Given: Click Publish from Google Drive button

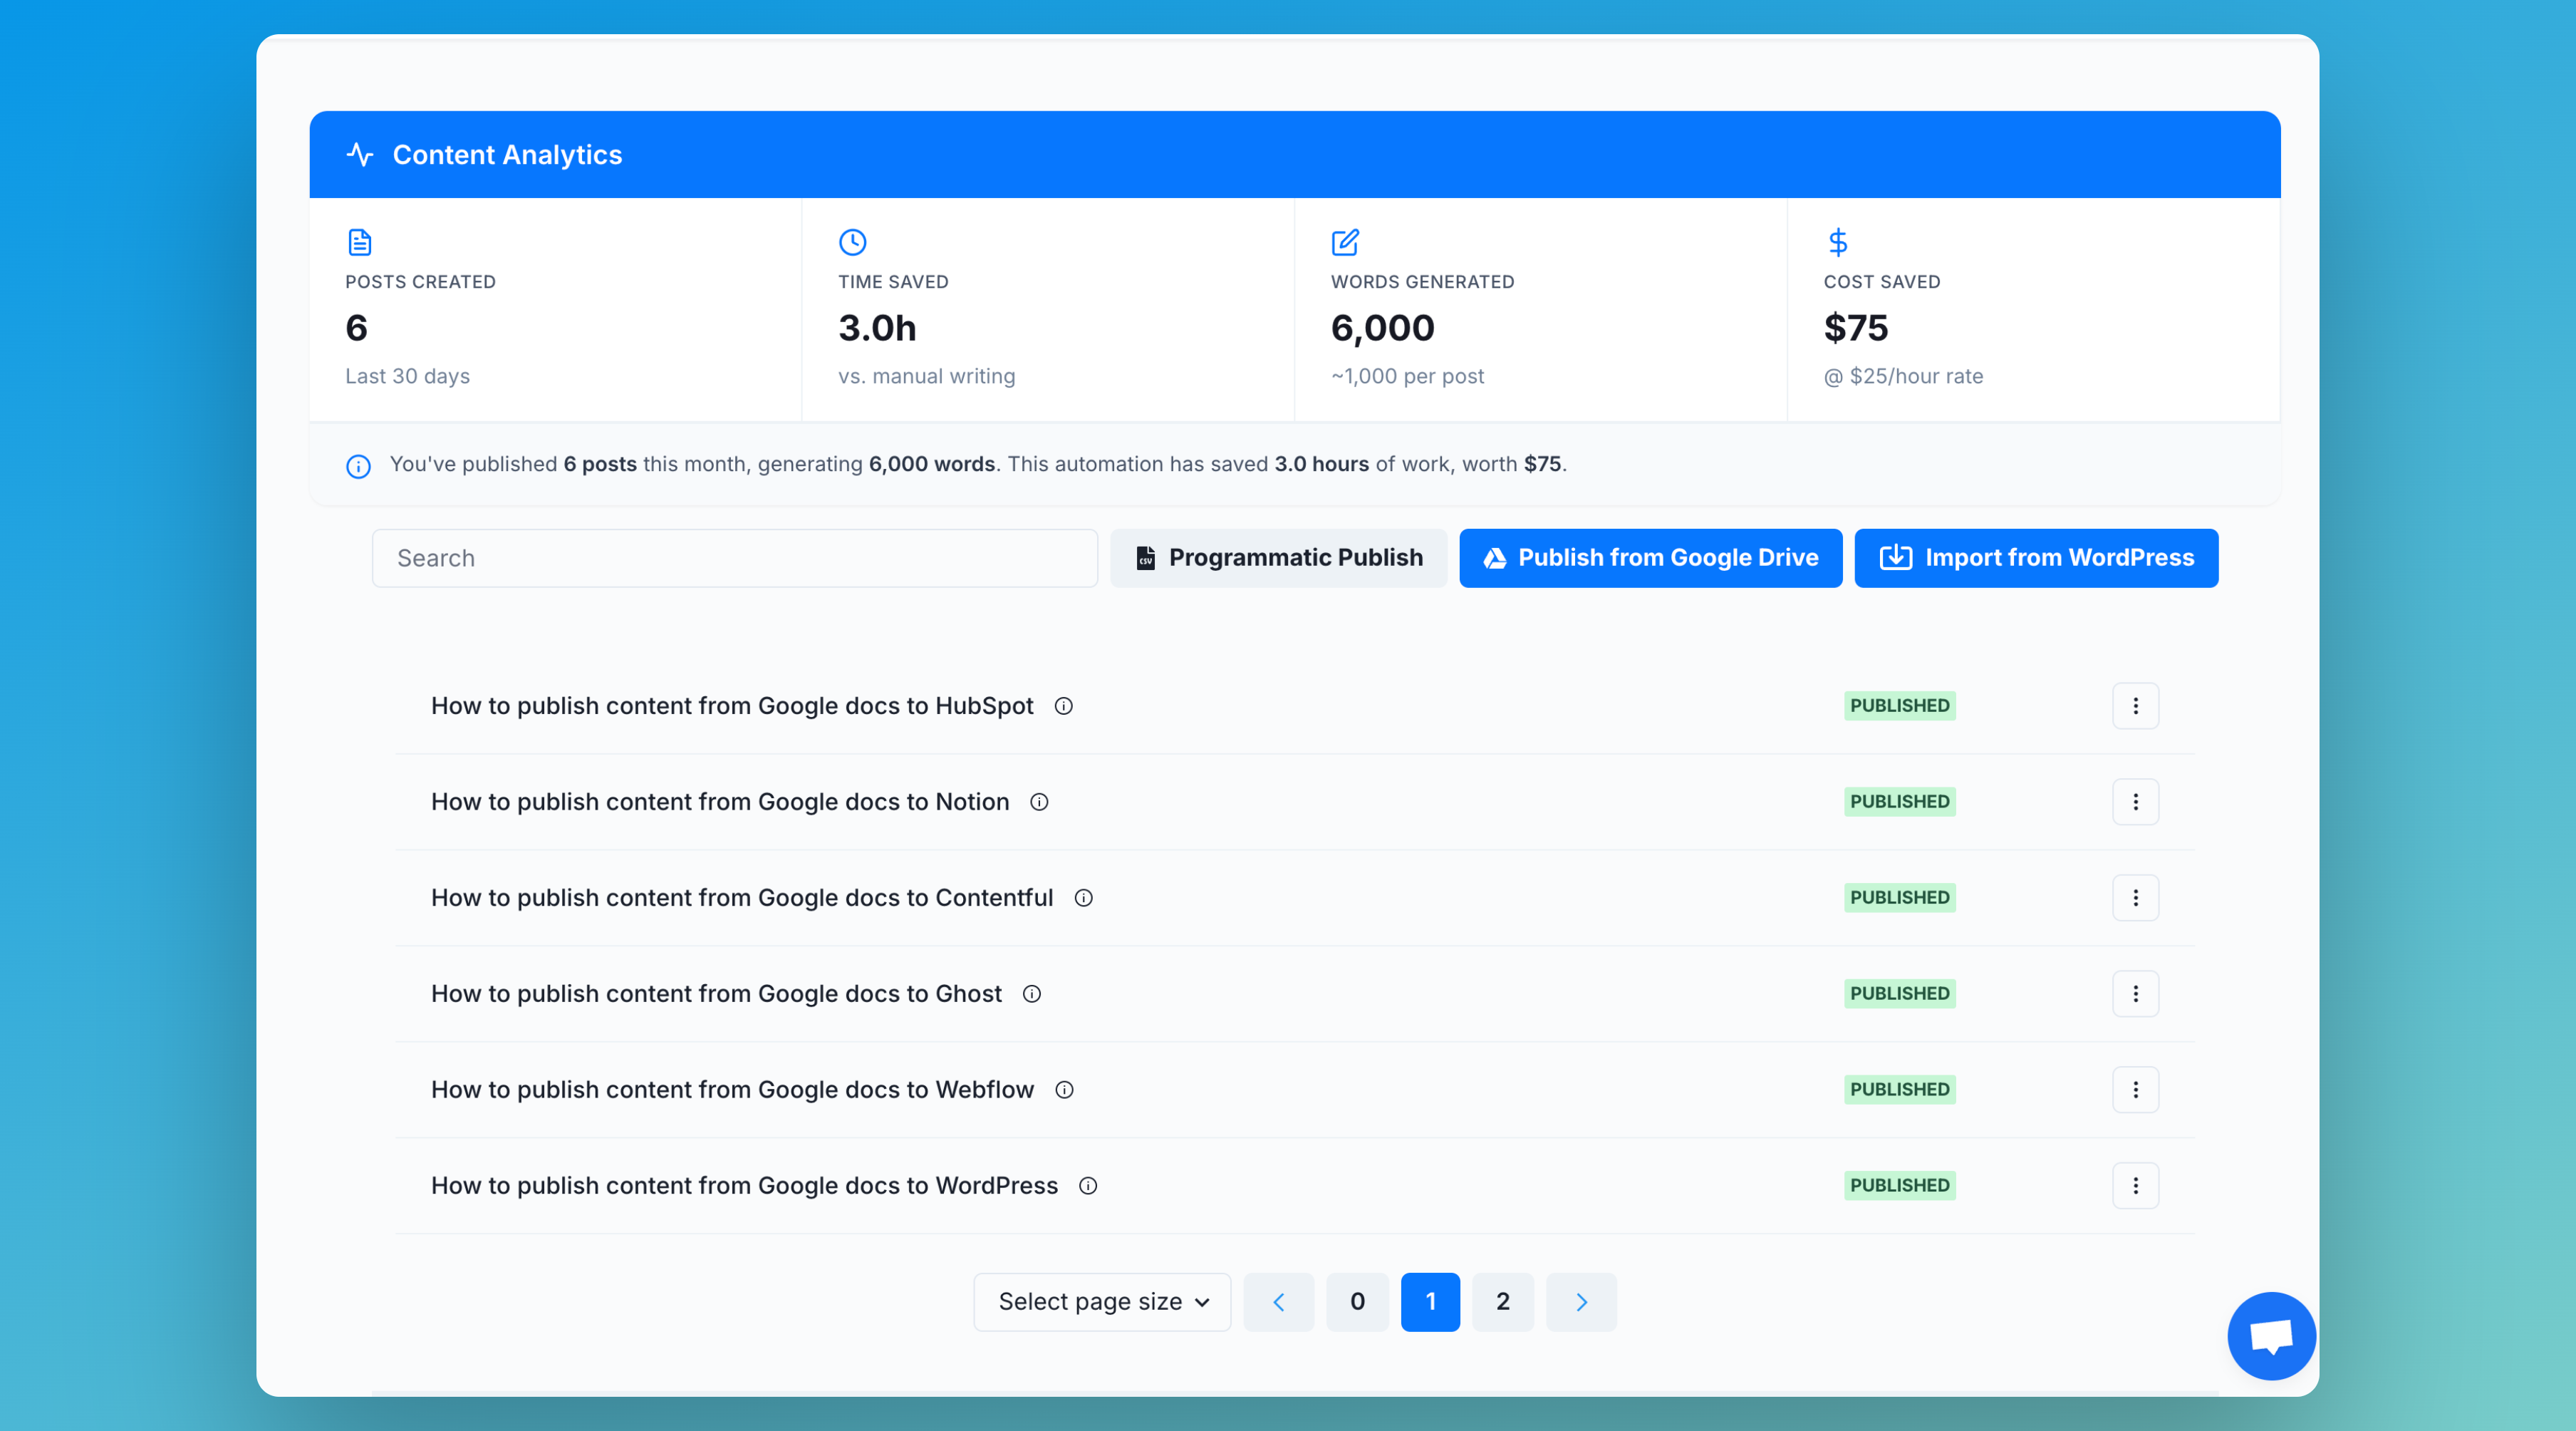Looking at the screenshot, I should (1650, 557).
